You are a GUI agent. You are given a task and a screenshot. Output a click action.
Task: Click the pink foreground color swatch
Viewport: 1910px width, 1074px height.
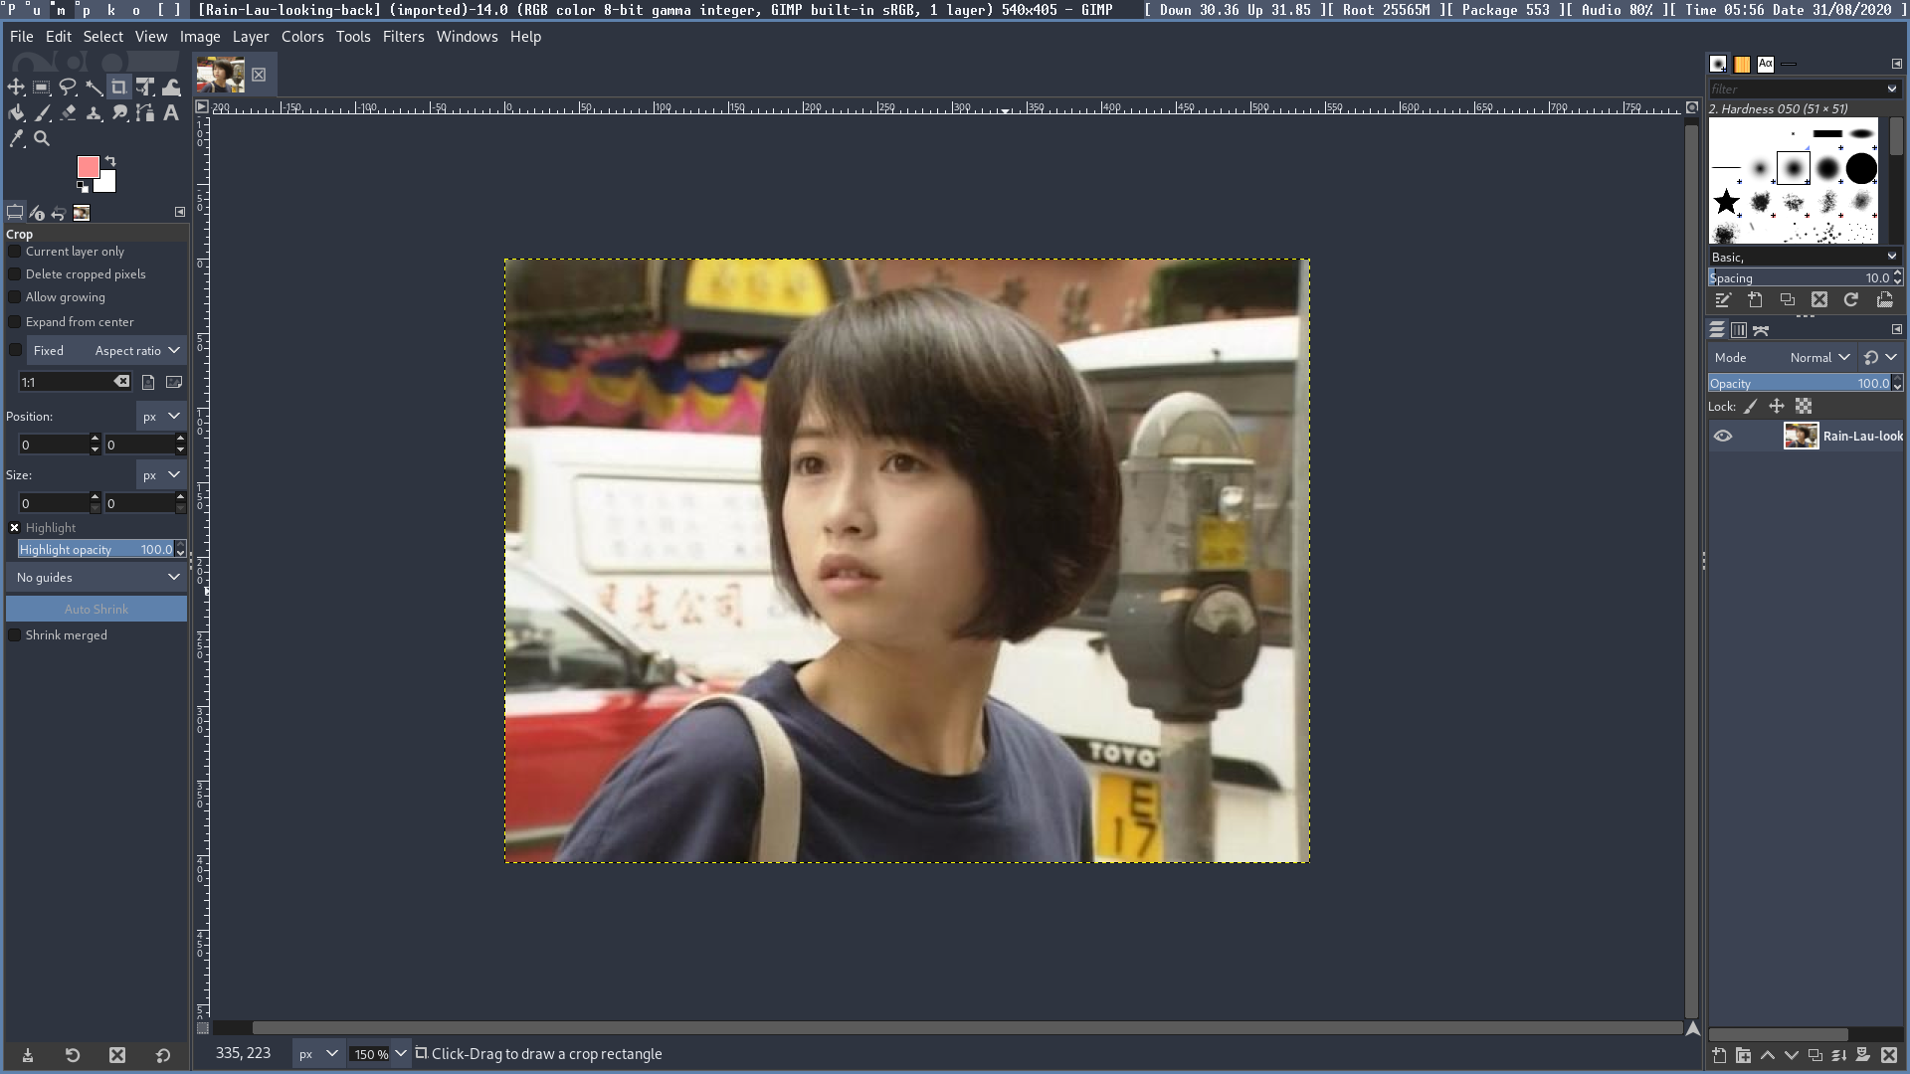click(x=88, y=166)
